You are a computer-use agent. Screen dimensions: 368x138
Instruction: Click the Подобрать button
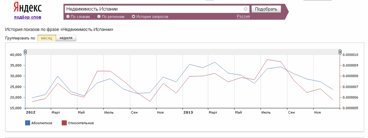(x=266, y=9)
